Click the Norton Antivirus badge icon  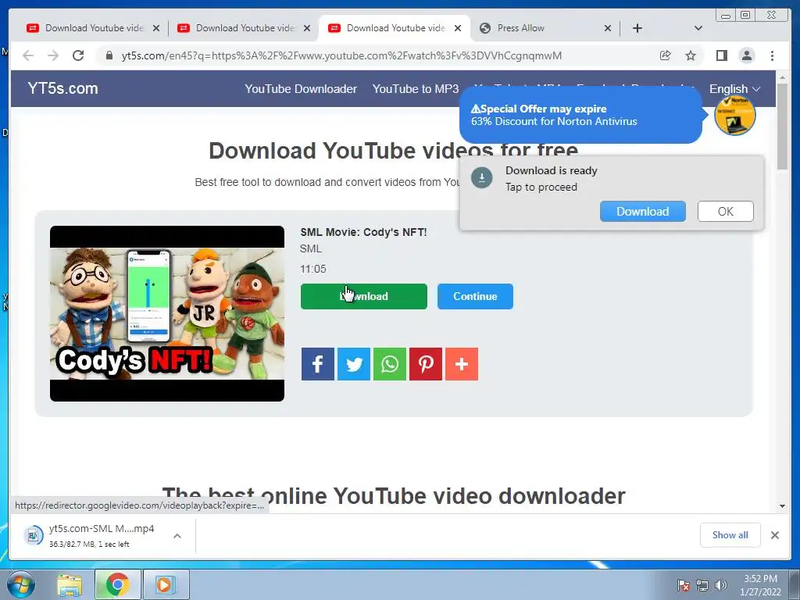[x=734, y=116]
